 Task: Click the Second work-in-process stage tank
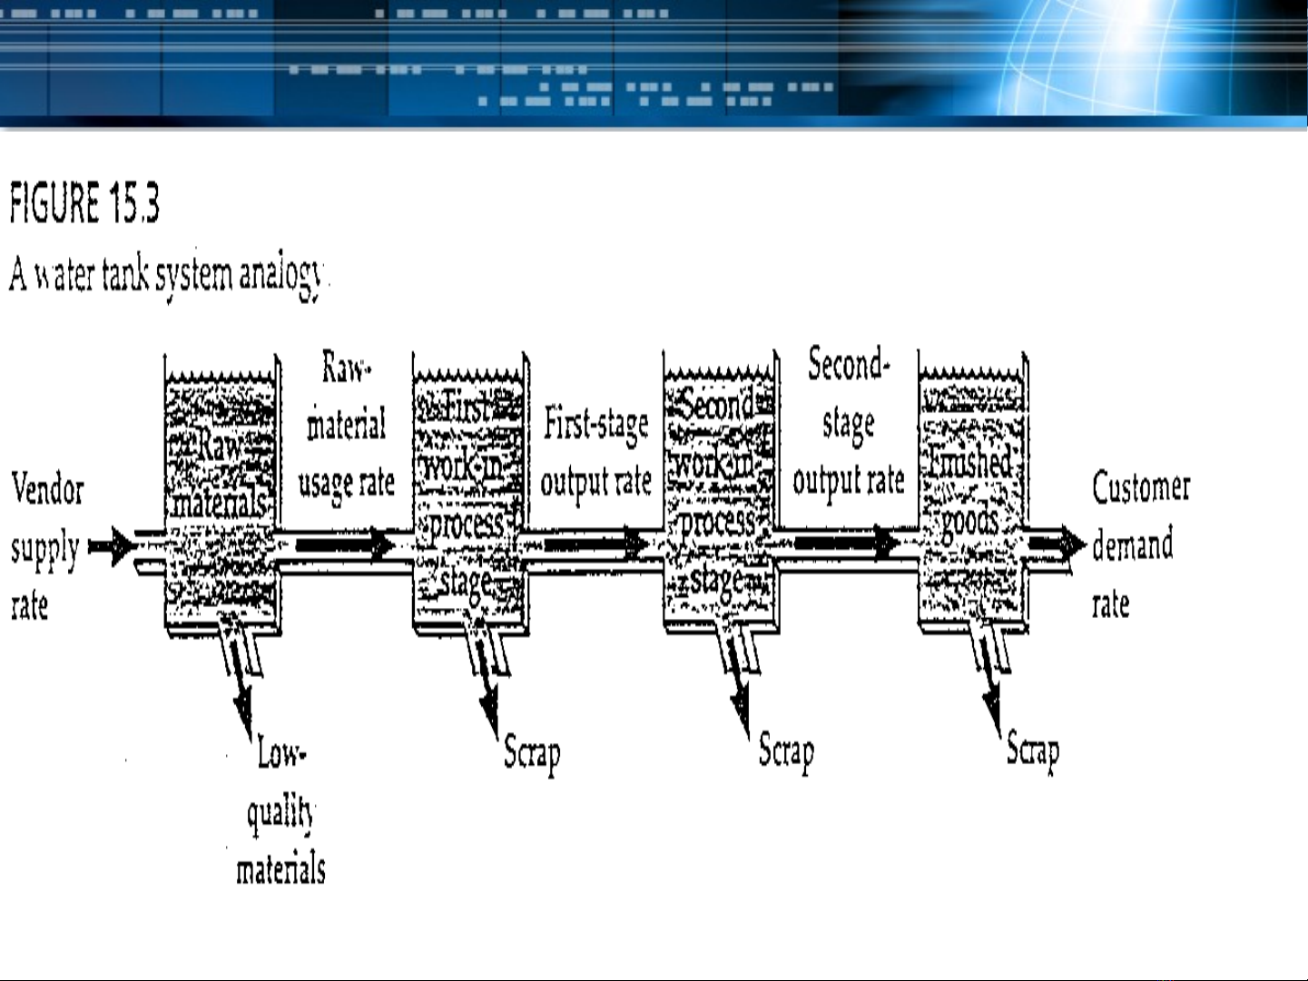click(x=721, y=492)
